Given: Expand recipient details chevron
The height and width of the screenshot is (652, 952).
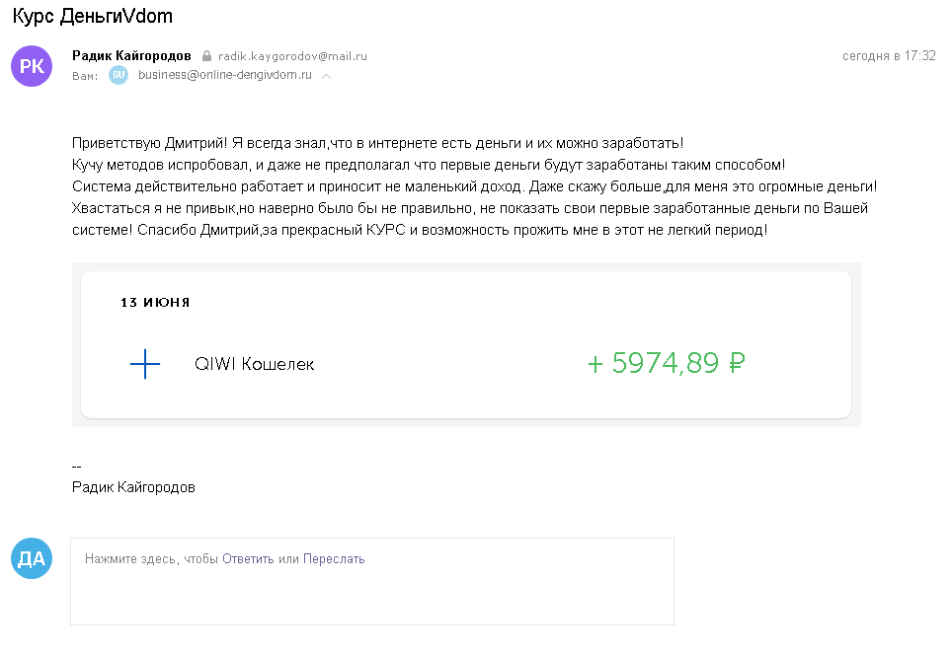Looking at the screenshot, I should tap(327, 76).
